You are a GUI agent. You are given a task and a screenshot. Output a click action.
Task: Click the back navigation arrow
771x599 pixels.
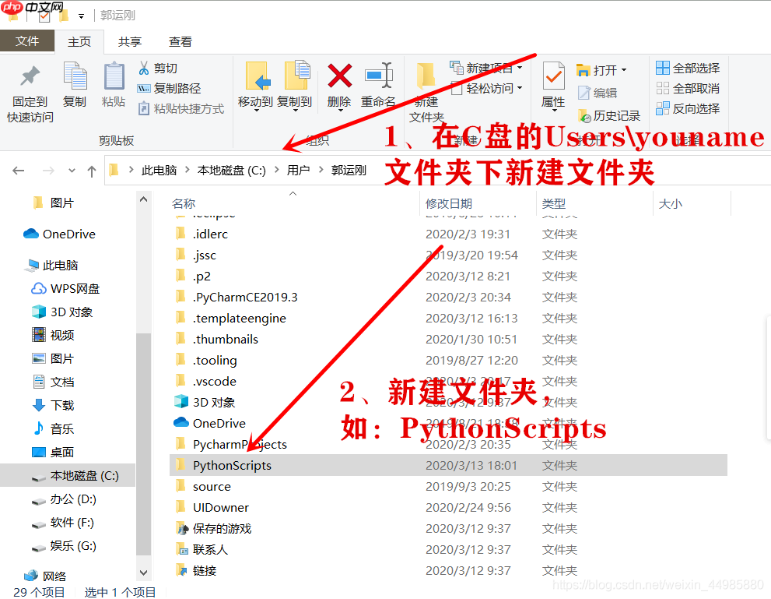(x=19, y=171)
